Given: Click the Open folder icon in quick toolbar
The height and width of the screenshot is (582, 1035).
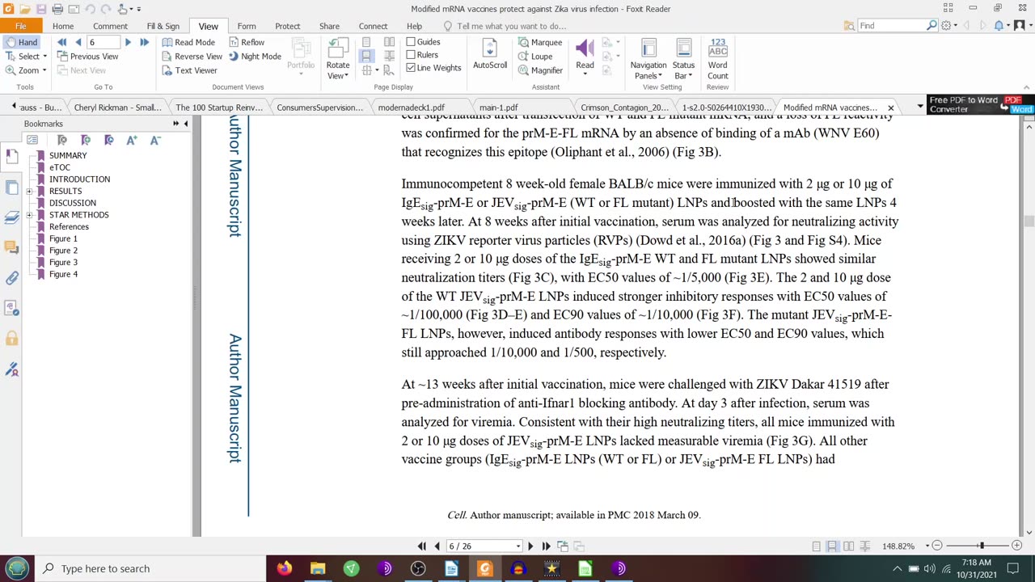Looking at the screenshot, I should click(x=25, y=9).
